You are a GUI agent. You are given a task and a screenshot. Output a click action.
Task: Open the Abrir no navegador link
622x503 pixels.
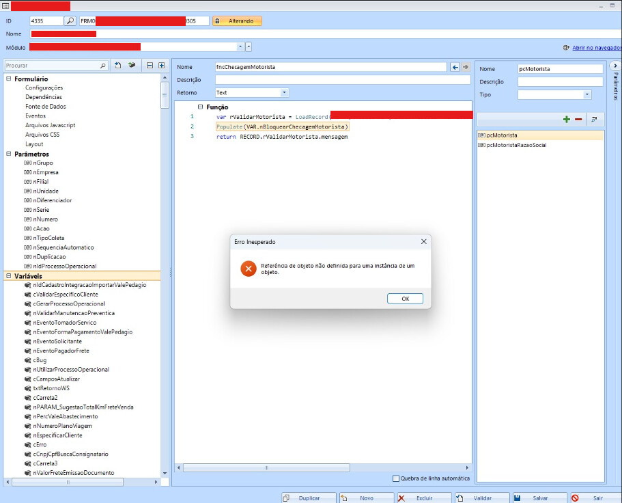(x=596, y=48)
